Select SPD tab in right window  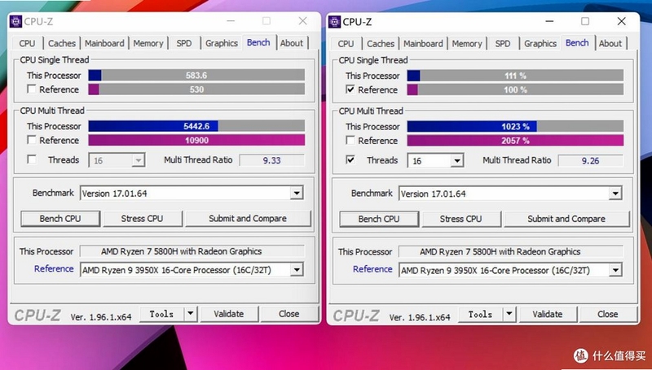(502, 44)
